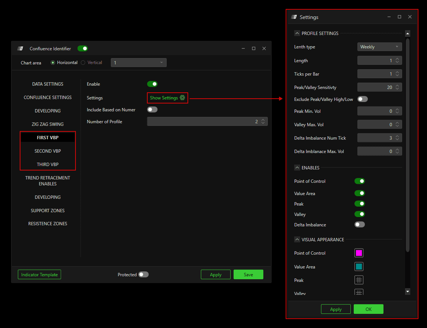Screen dimensions: 427x328
Task: Toggle the Protected switch
Action: pyautogui.click(x=144, y=274)
